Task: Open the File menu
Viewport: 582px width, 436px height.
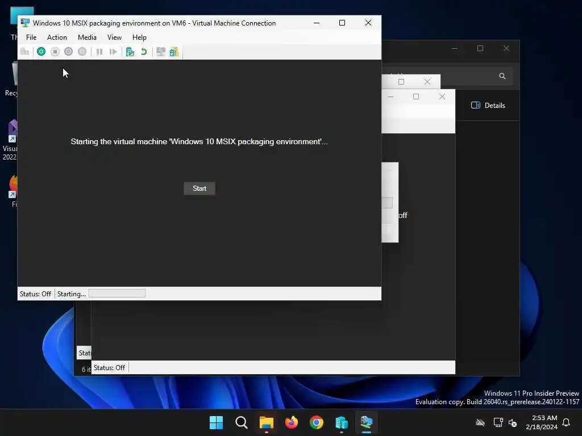Action: [x=31, y=37]
